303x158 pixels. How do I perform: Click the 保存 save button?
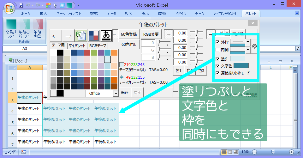click(x=125, y=93)
